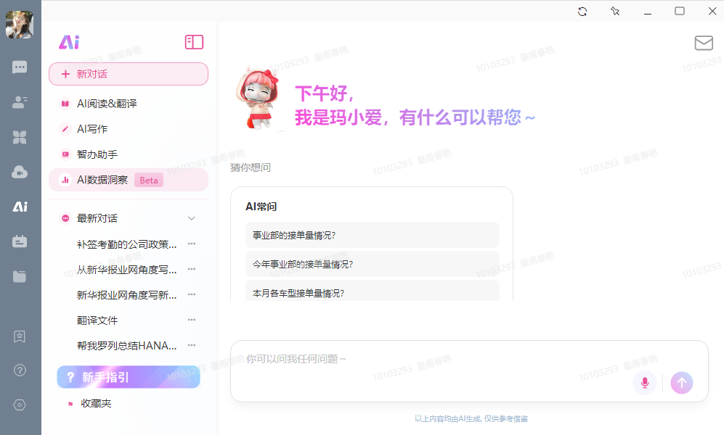Screen dimensions: 724x435
Task: Open the cloud meeting icon in sidebar
Action: (20, 173)
